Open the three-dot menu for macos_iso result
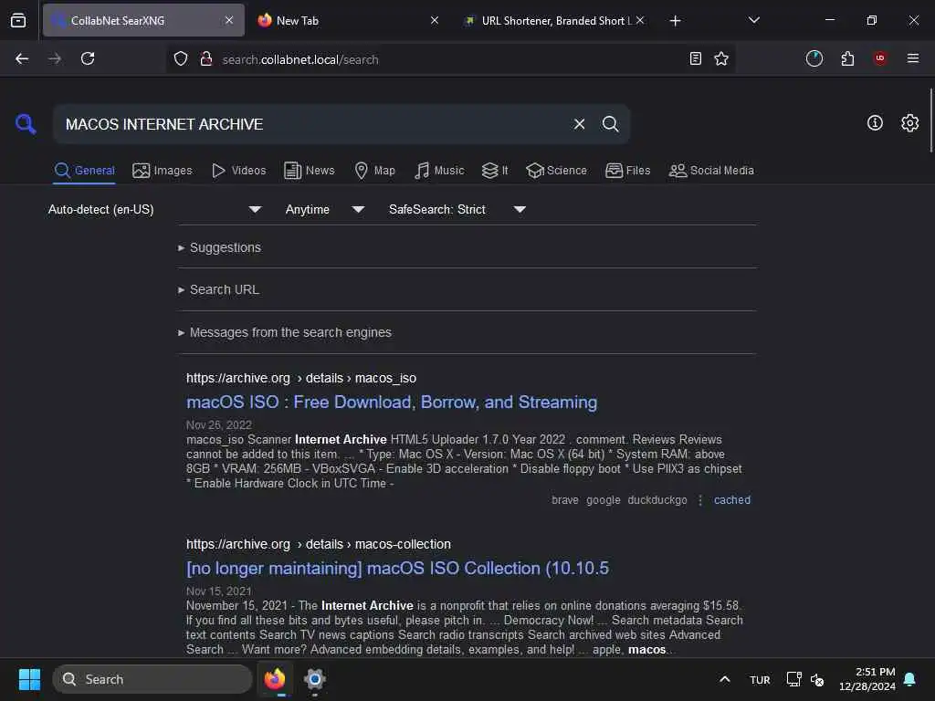Viewport: 935px width, 701px height. click(700, 500)
